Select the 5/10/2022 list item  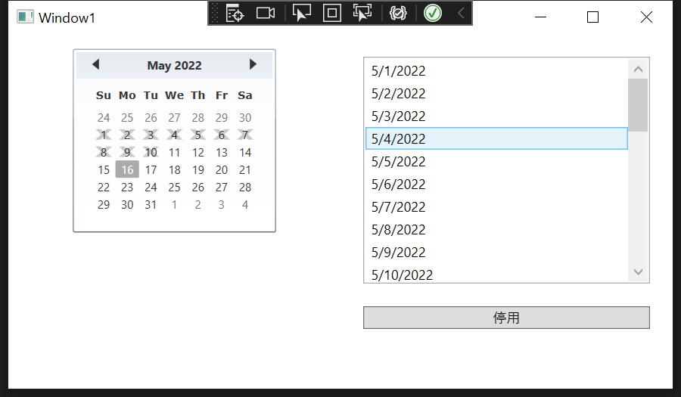(496, 273)
